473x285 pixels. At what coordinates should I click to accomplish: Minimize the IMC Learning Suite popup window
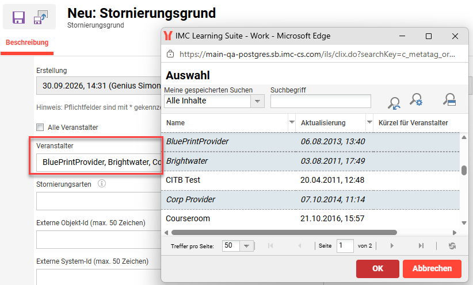pyautogui.click(x=402, y=36)
